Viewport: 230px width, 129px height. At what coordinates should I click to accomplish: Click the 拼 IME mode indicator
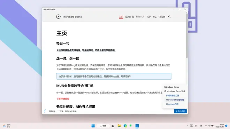coord(201,126)
